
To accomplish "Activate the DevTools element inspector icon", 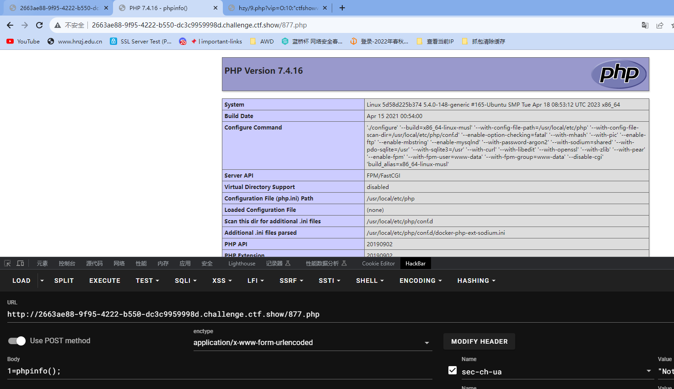I will (x=7, y=263).
